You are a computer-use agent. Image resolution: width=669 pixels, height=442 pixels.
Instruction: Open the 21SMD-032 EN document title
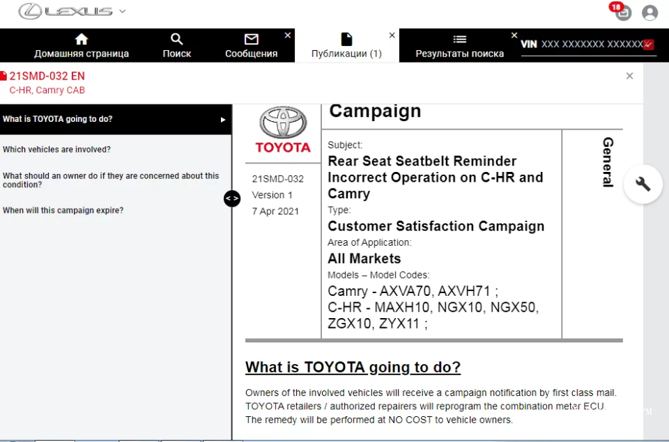pyautogui.click(x=47, y=76)
